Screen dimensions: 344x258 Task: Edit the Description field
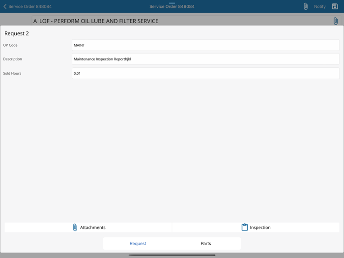point(205,59)
